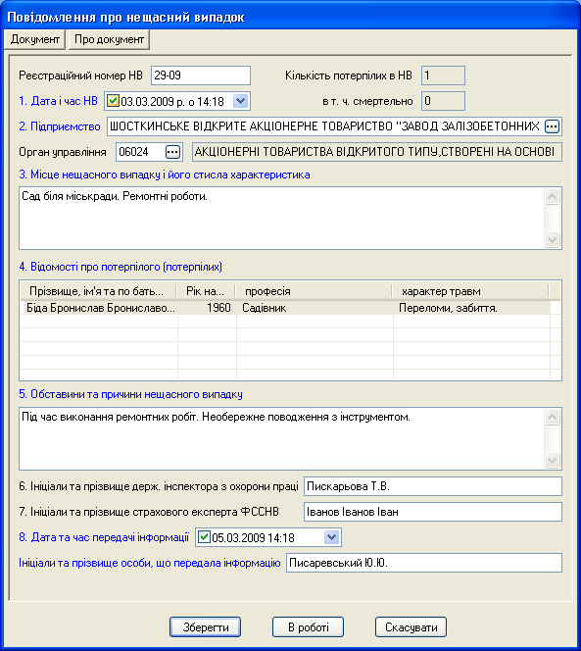Click the Кількість потерпілих в НВ field
This screenshot has height=651, width=581.
443,75
